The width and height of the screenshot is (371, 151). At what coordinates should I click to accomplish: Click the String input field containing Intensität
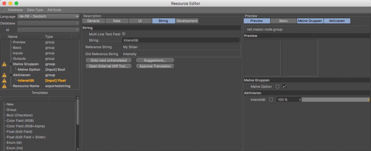pos(181,40)
